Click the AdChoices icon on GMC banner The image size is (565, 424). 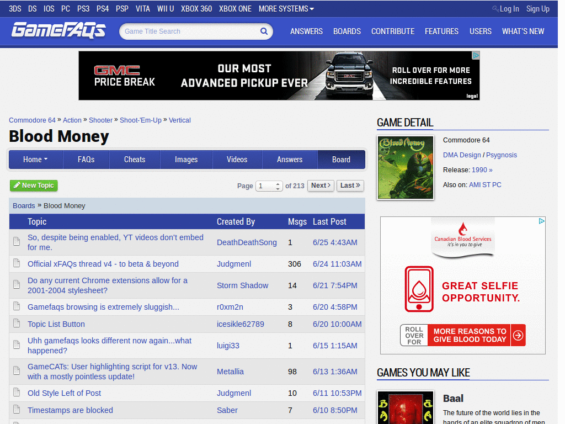coord(476,55)
